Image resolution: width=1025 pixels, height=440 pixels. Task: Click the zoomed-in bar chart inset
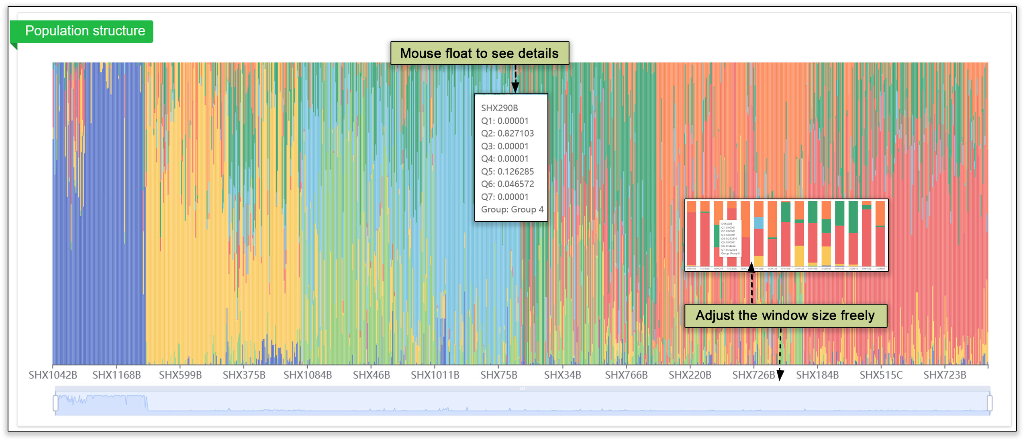(786, 235)
